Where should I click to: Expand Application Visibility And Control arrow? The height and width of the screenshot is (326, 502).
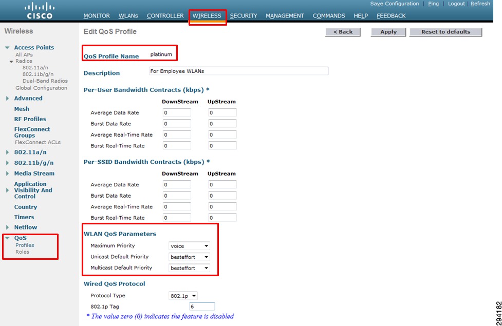7,190
